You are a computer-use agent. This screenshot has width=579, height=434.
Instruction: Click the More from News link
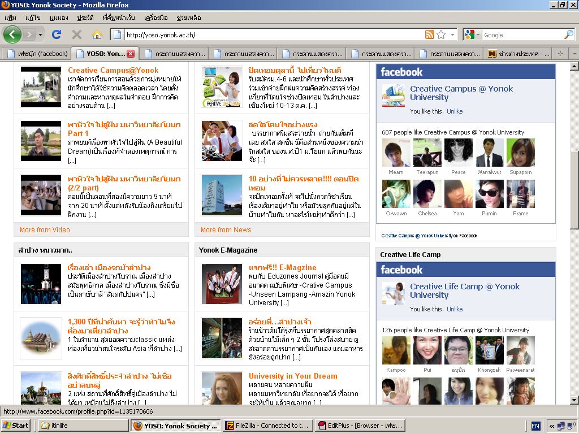click(226, 230)
